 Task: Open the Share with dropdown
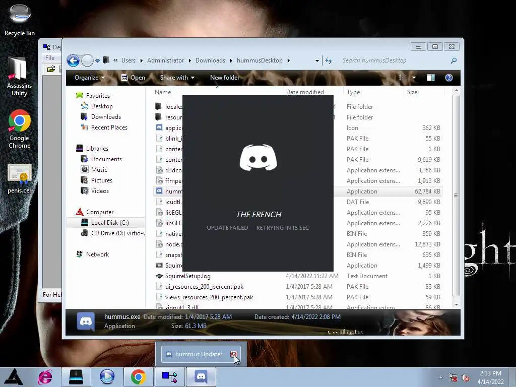pyautogui.click(x=177, y=78)
